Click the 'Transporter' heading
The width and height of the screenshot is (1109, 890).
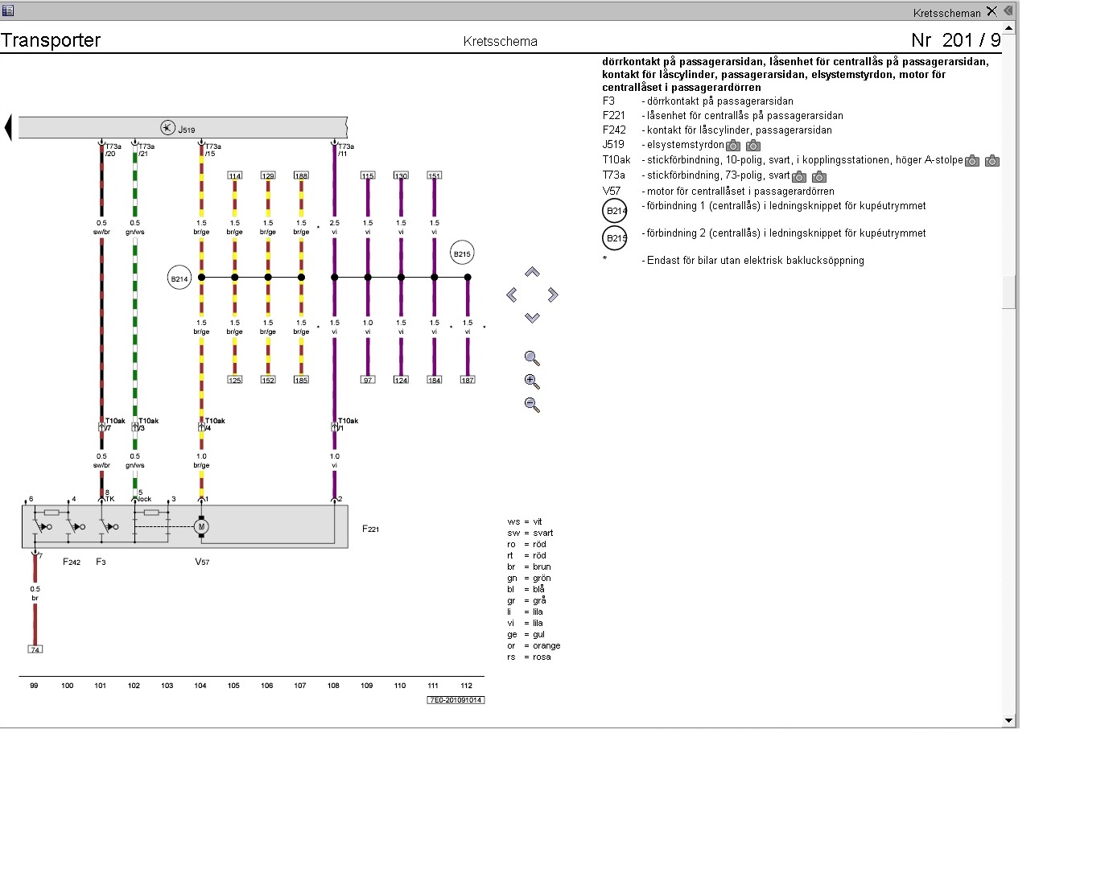(51, 40)
